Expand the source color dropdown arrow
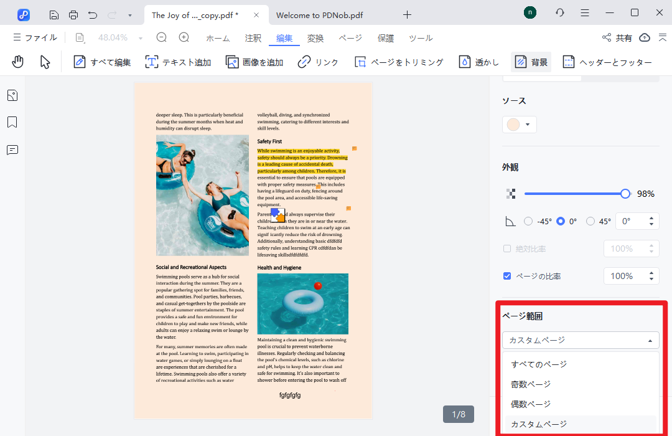This screenshot has width=672, height=436. click(x=528, y=125)
